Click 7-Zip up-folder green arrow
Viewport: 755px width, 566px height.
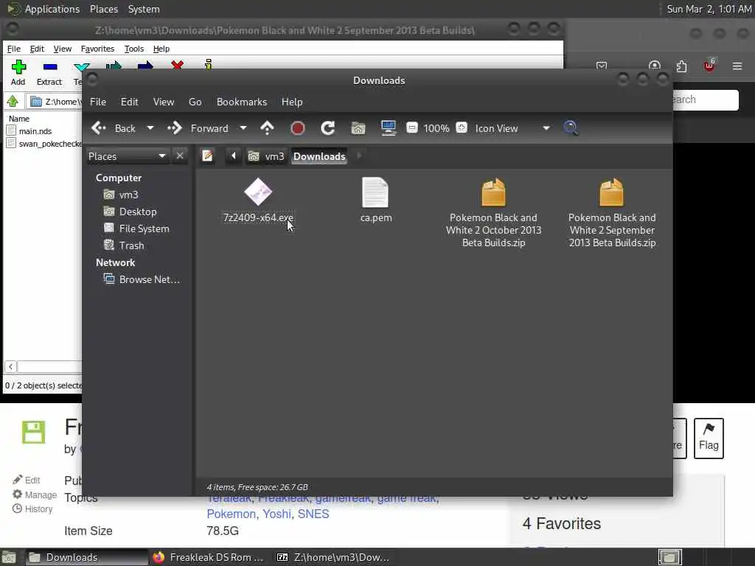[13, 102]
